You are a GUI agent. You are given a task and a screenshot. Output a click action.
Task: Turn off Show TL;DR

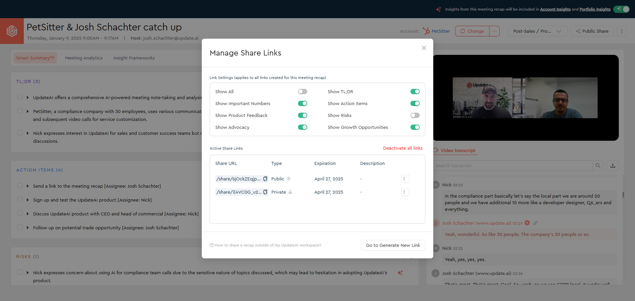(415, 92)
